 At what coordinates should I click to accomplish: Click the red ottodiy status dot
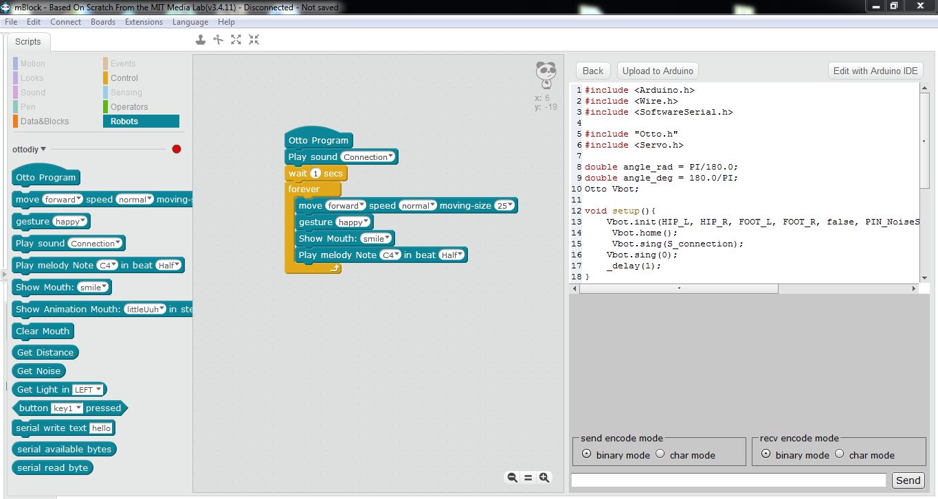coord(177,149)
